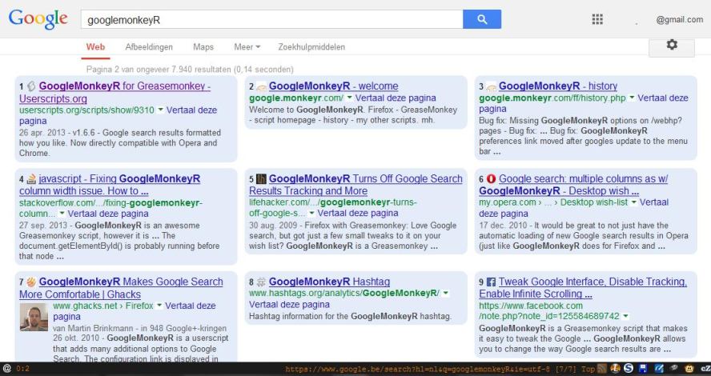Click the blue pencil icon in status bar
711x376 pixels.
pos(659,369)
